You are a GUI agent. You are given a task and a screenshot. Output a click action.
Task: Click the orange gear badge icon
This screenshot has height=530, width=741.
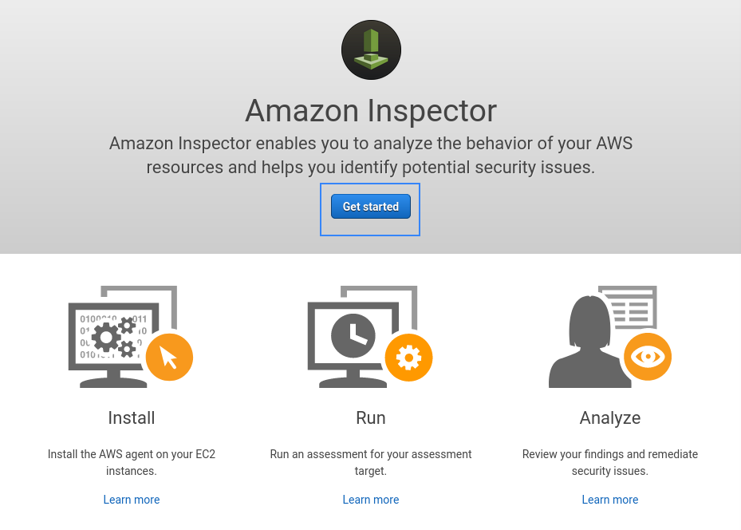coord(408,358)
